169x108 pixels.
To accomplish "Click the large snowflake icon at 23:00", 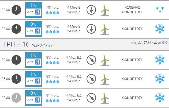I will [160, 29].
